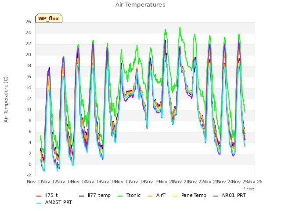The height and width of the screenshot is (211, 281).
Task: Click the y-axis value 14
Action: click(x=28, y=87)
